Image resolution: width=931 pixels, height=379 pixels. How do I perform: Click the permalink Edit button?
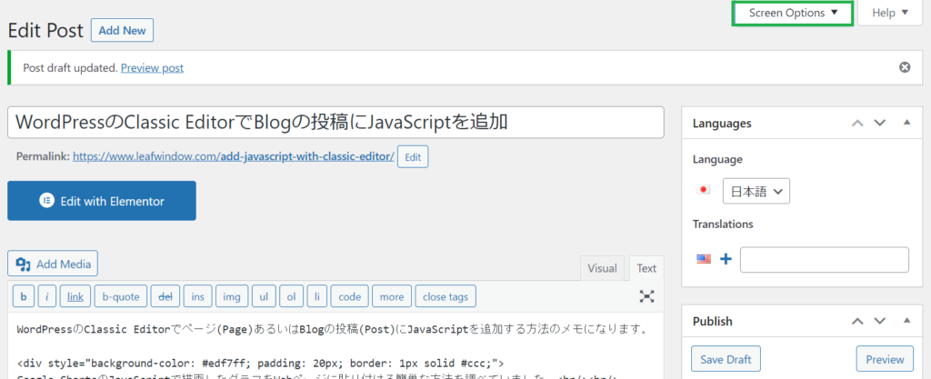pos(413,157)
